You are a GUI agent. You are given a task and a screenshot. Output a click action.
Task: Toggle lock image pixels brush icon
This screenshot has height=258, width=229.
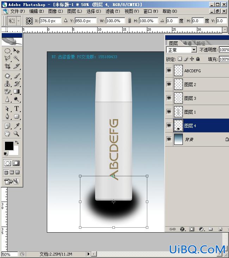point(186,59)
